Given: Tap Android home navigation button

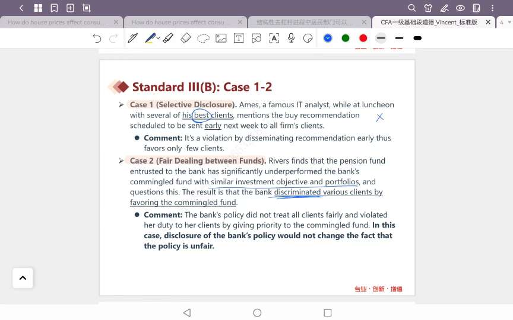Looking at the screenshot, I should pyautogui.click(x=257, y=313).
